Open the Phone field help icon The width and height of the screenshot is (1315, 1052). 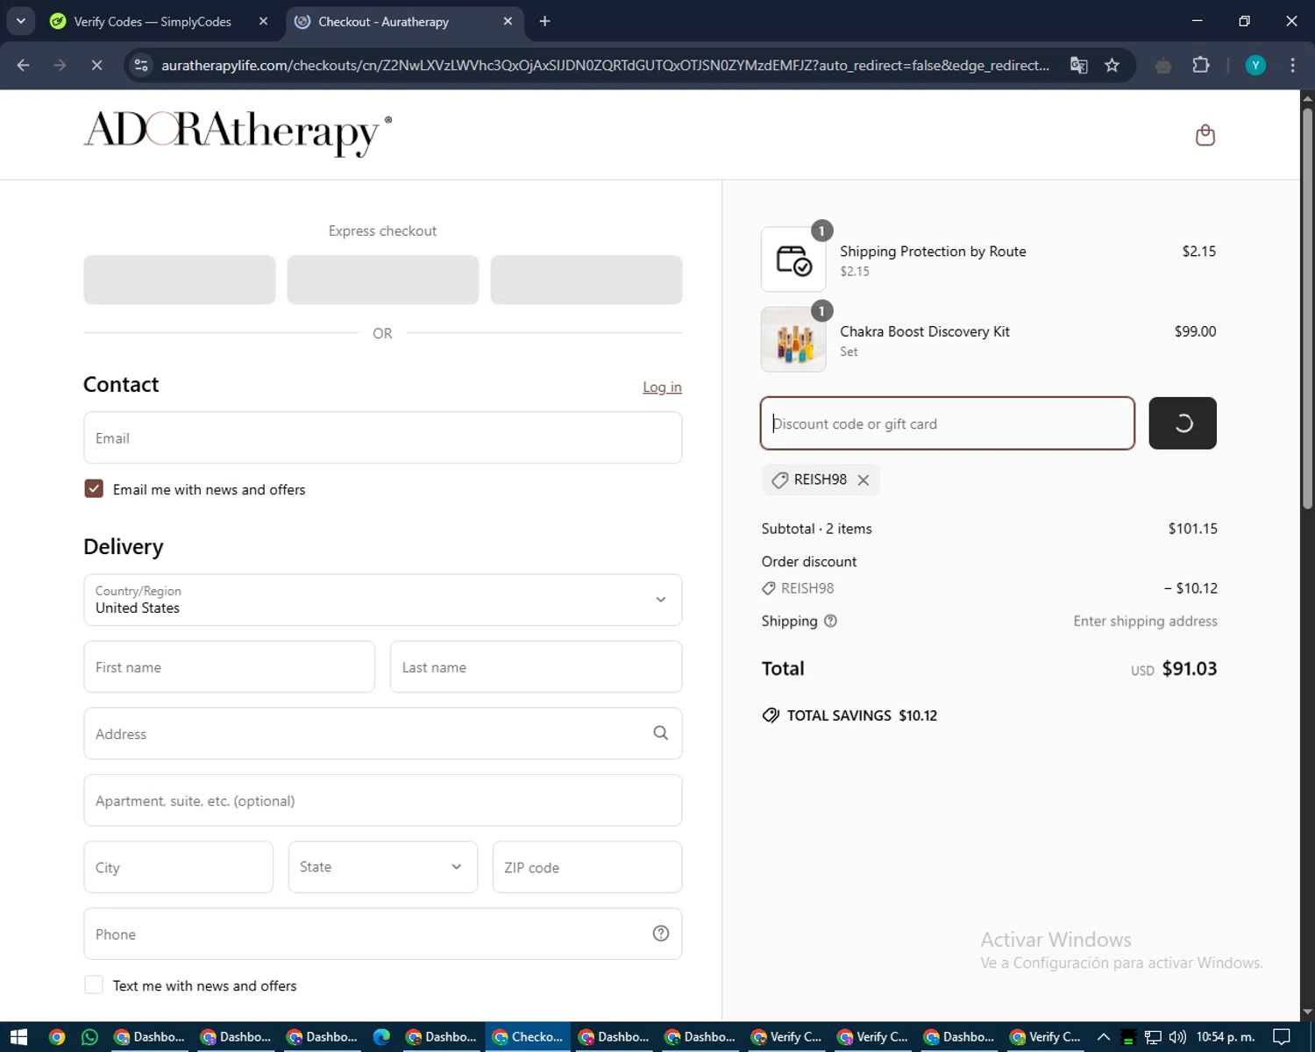661,934
